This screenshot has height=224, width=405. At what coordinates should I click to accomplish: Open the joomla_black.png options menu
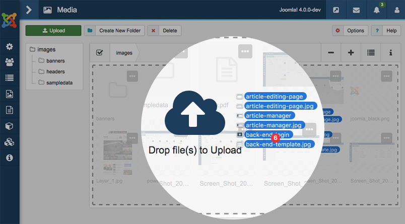coord(386,76)
